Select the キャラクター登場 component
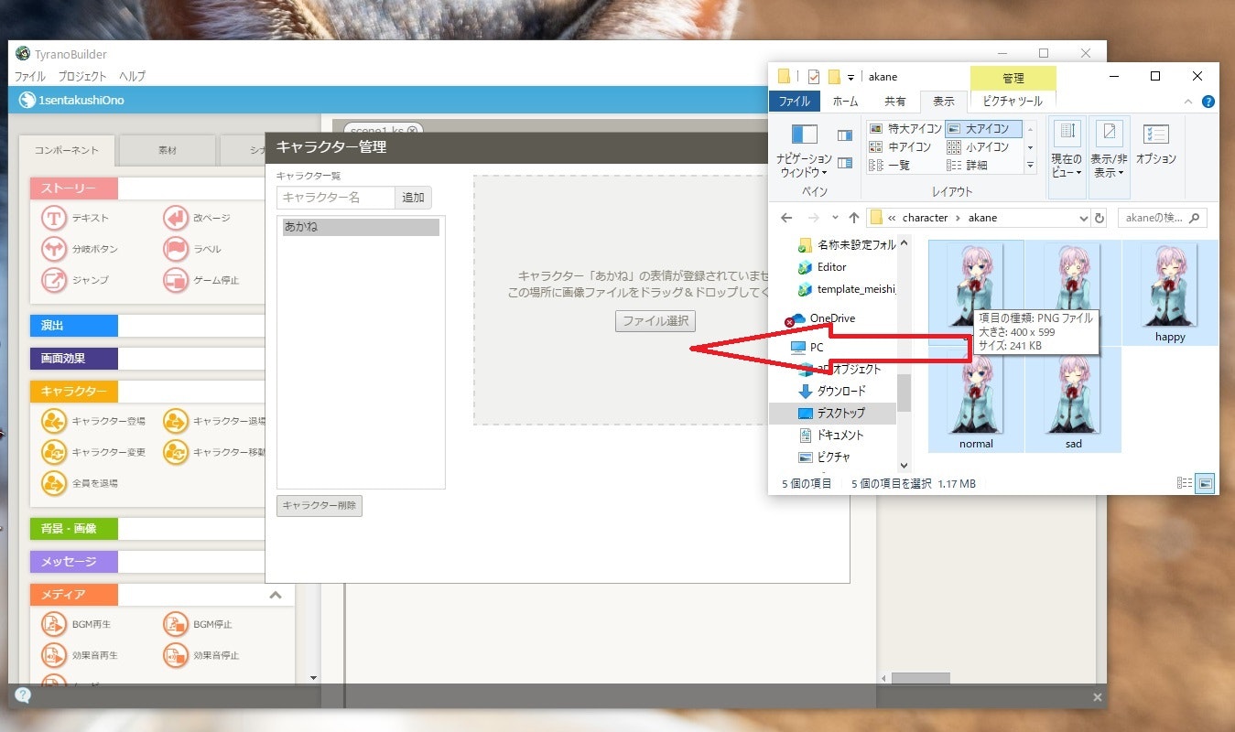This screenshot has width=1235, height=732. [x=93, y=421]
